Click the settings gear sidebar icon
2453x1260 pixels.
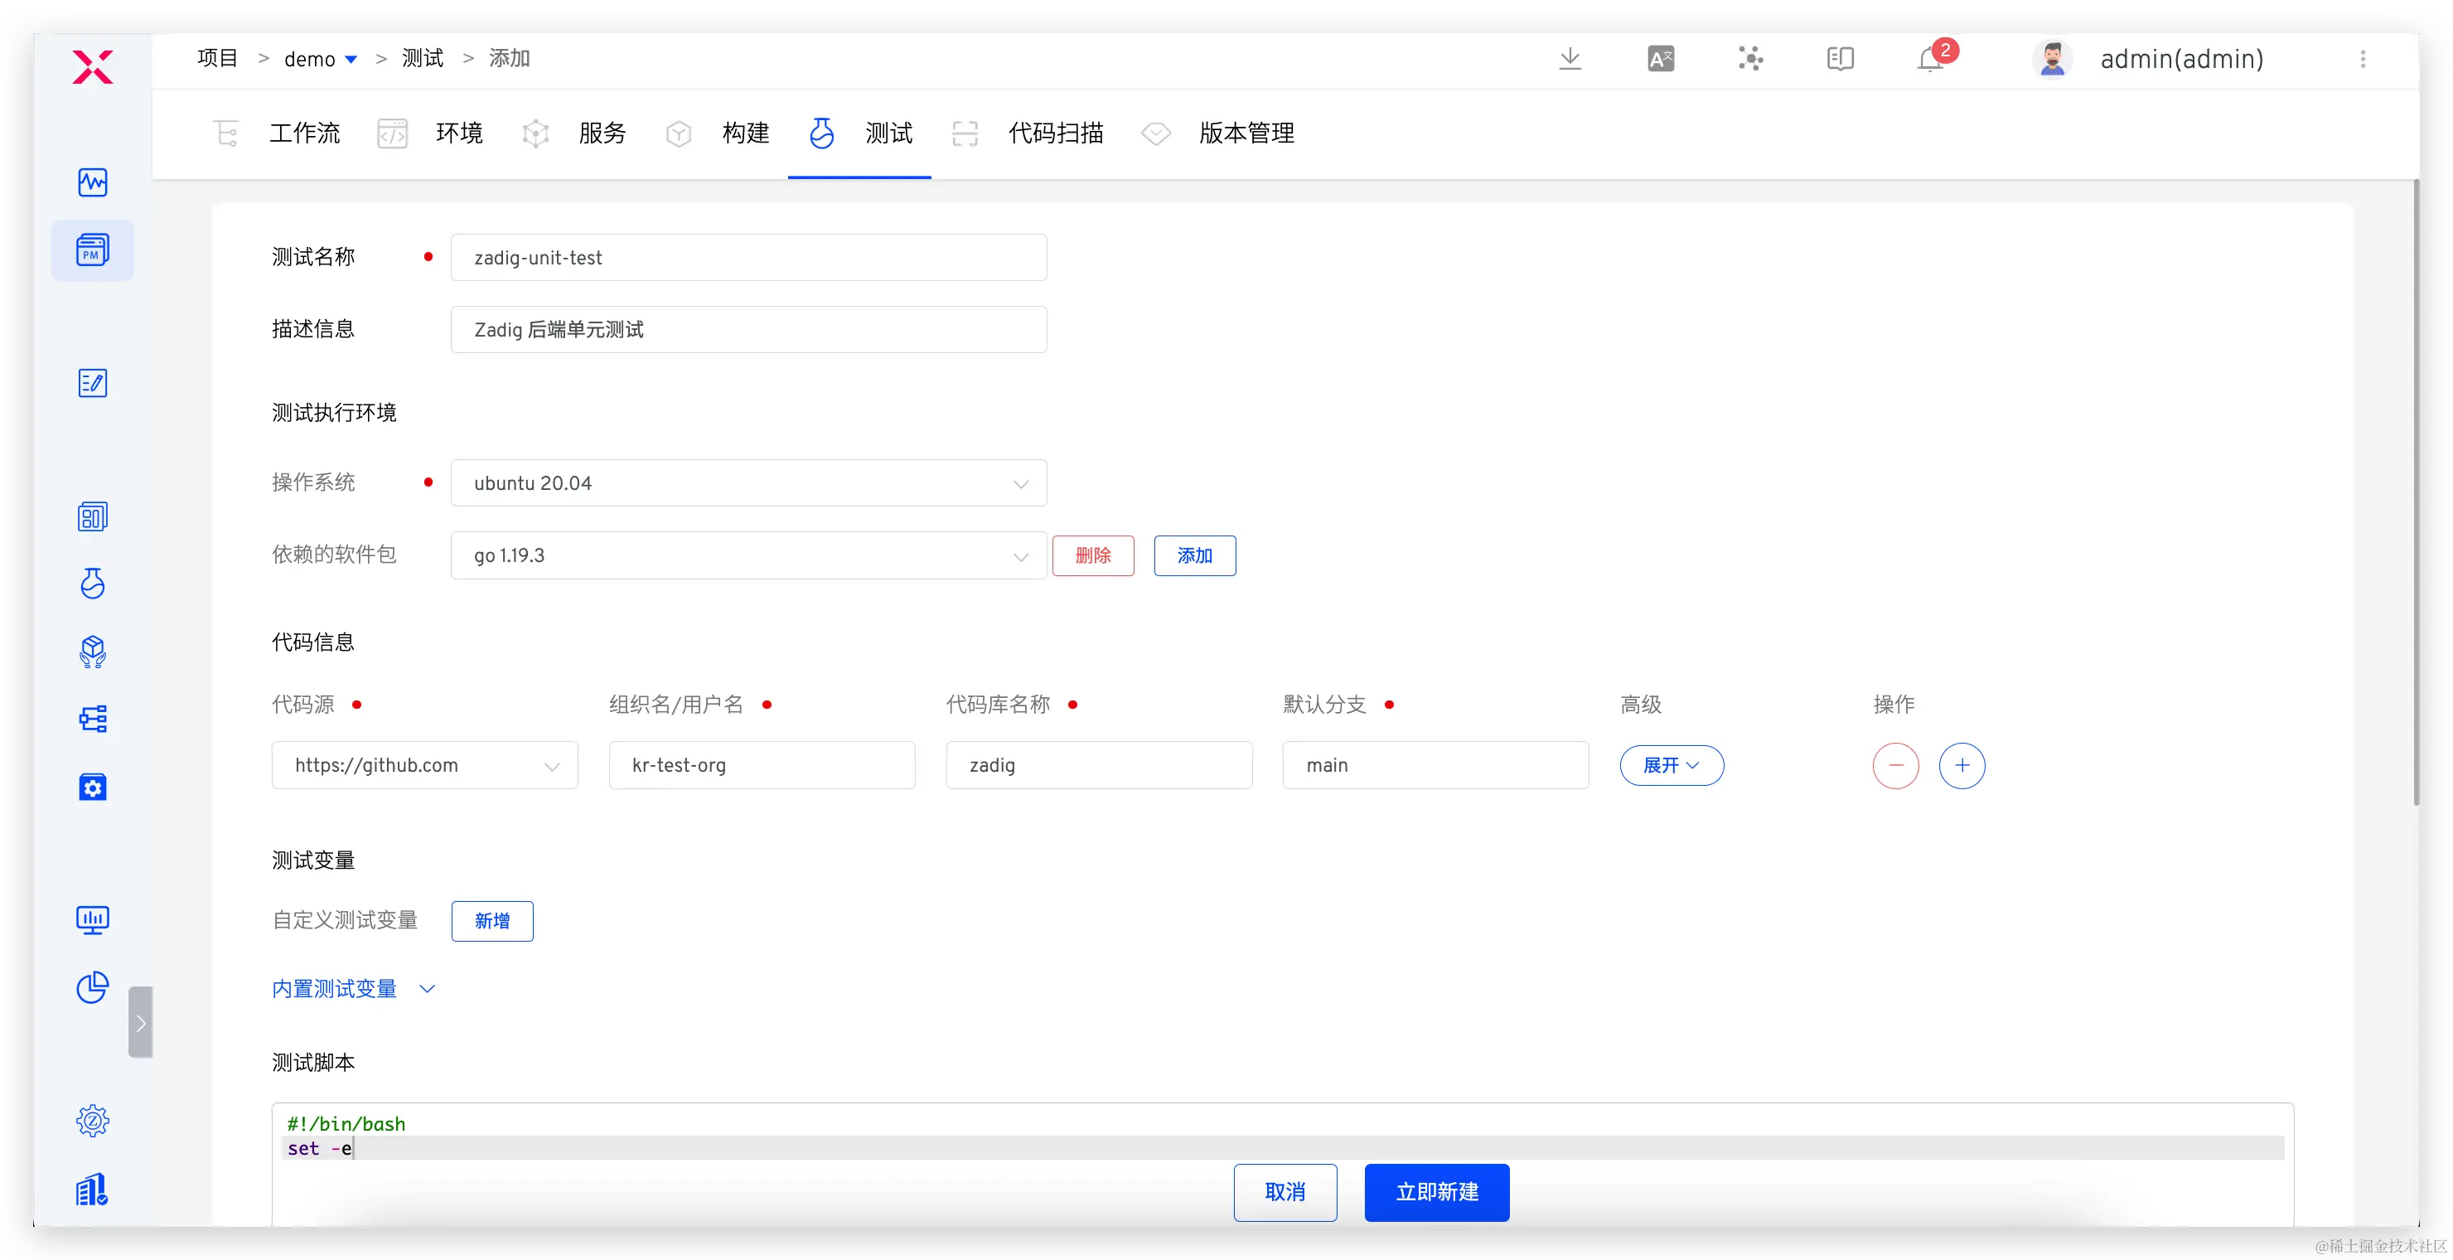click(x=92, y=1120)
